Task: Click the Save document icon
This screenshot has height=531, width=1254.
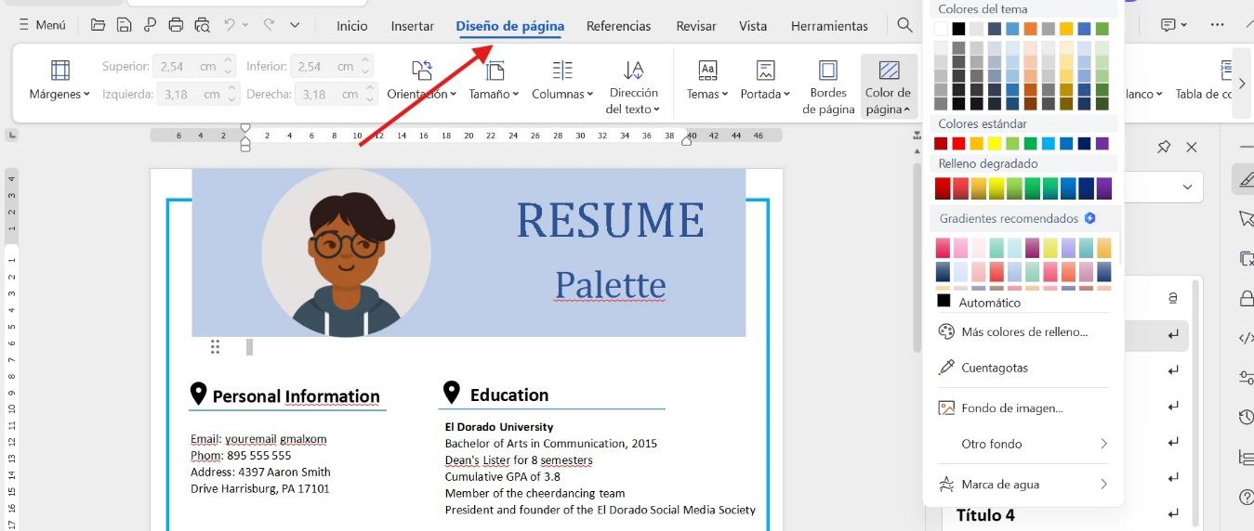Action: click(124, 25)
